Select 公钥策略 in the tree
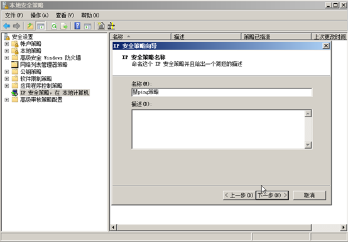 pyautogui.click(x=31, y=71)
